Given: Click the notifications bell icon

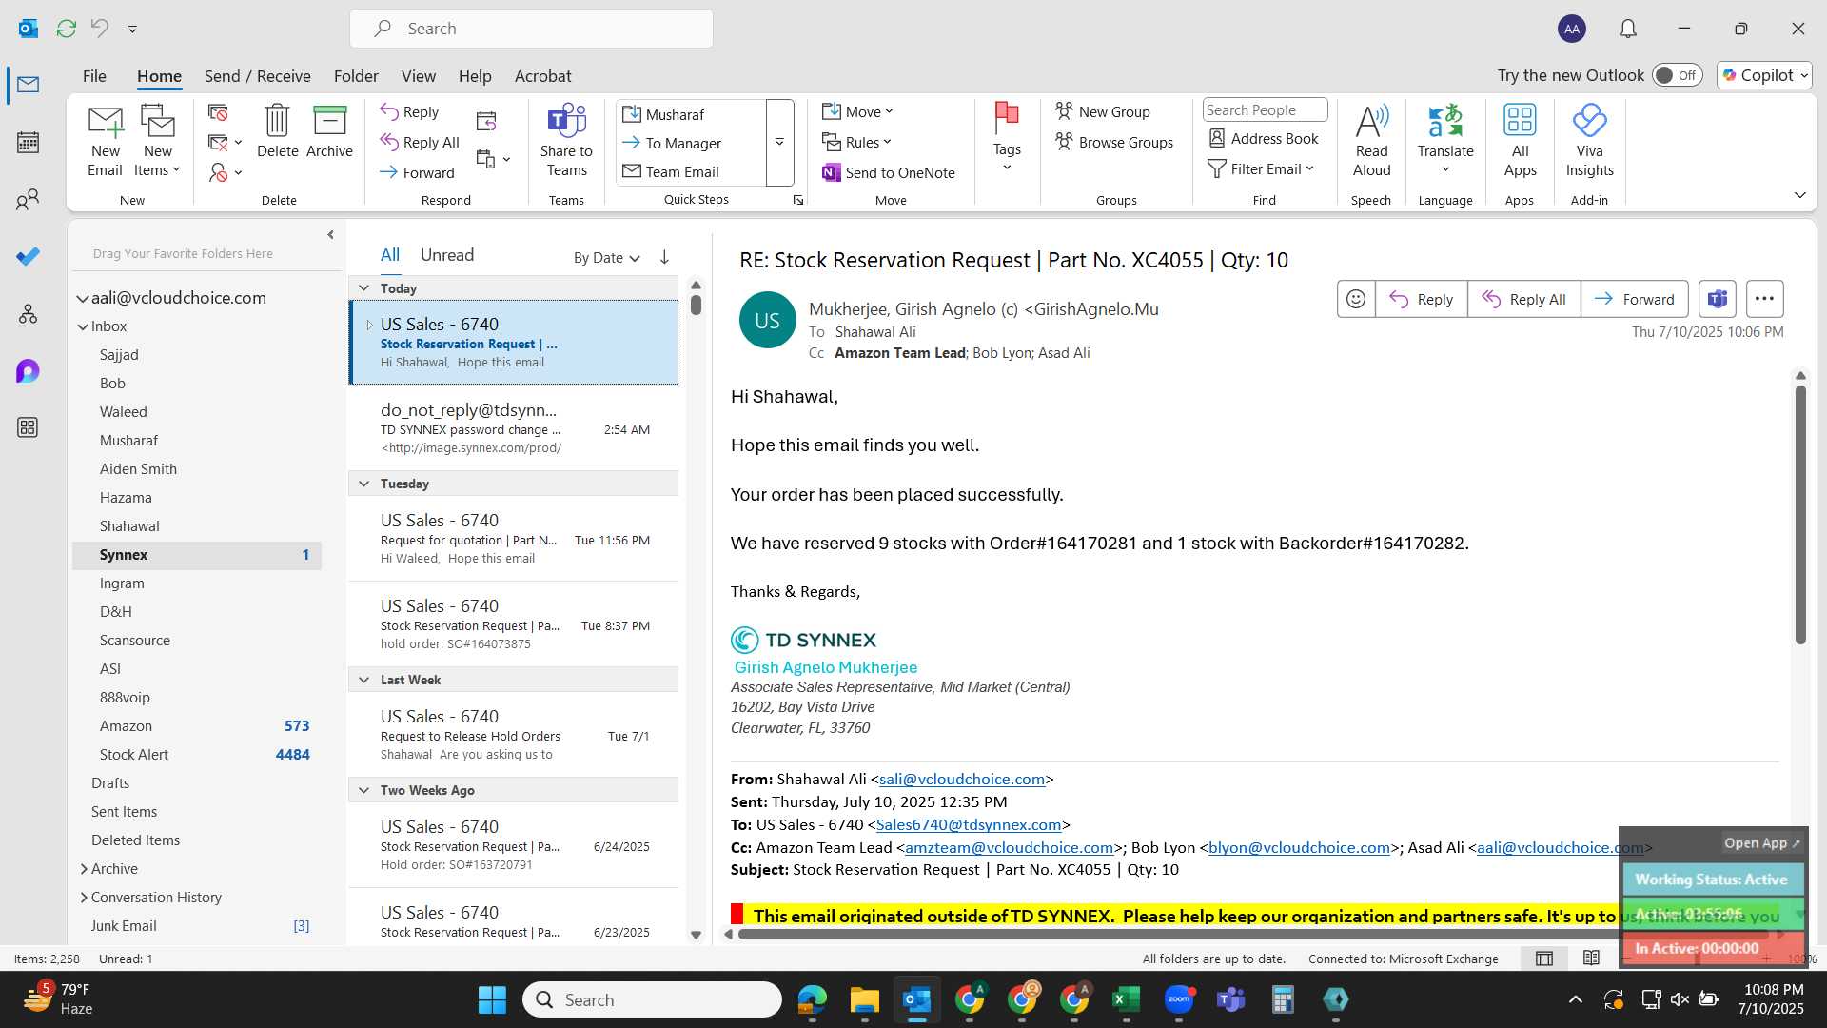Looking at the screenshot, I should pyautogui.click(x=1628, y=29).
